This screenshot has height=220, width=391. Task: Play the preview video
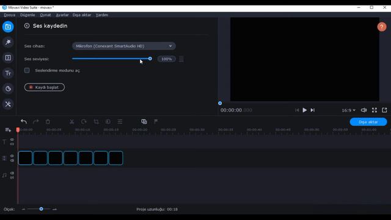point(304,110)
